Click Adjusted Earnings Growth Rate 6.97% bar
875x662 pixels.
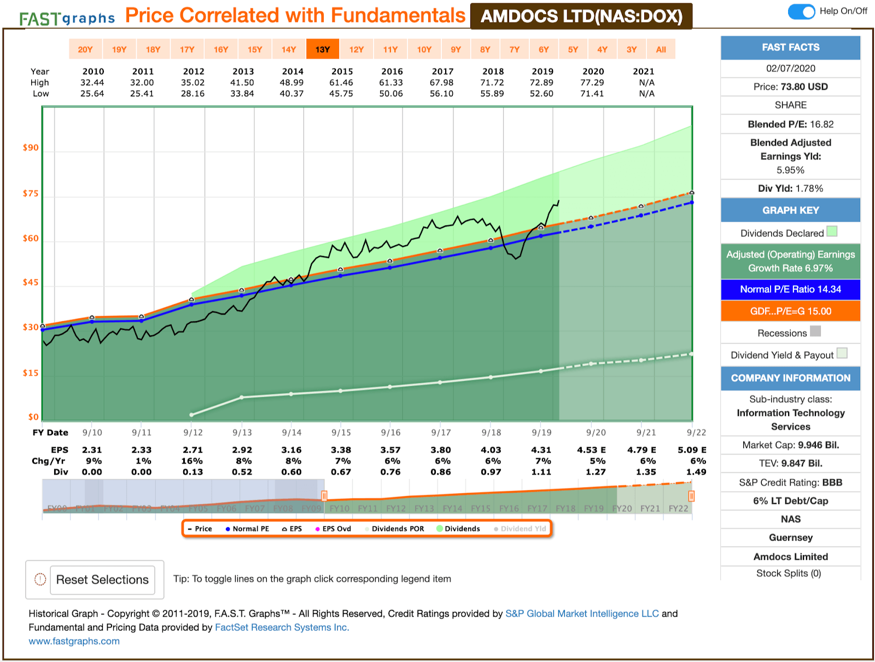[x=790, y=262]
